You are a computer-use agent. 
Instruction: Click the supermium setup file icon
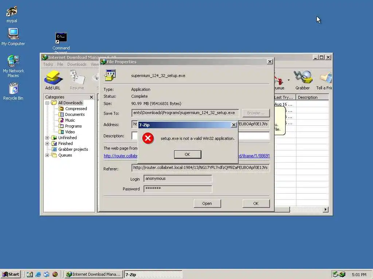[110, 75]
